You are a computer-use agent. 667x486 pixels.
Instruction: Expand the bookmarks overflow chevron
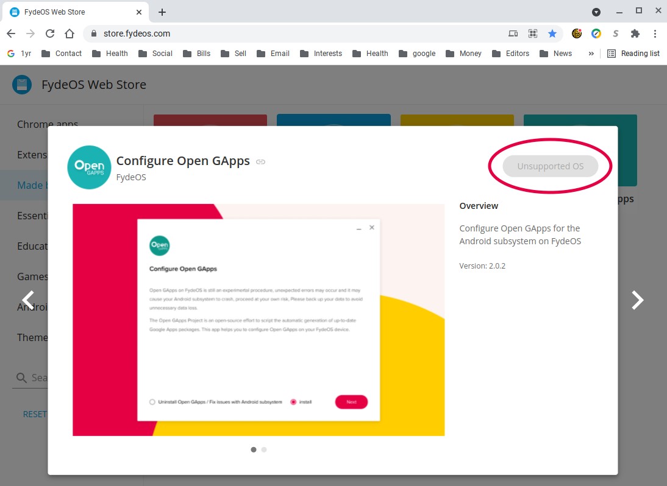(590, 54)
